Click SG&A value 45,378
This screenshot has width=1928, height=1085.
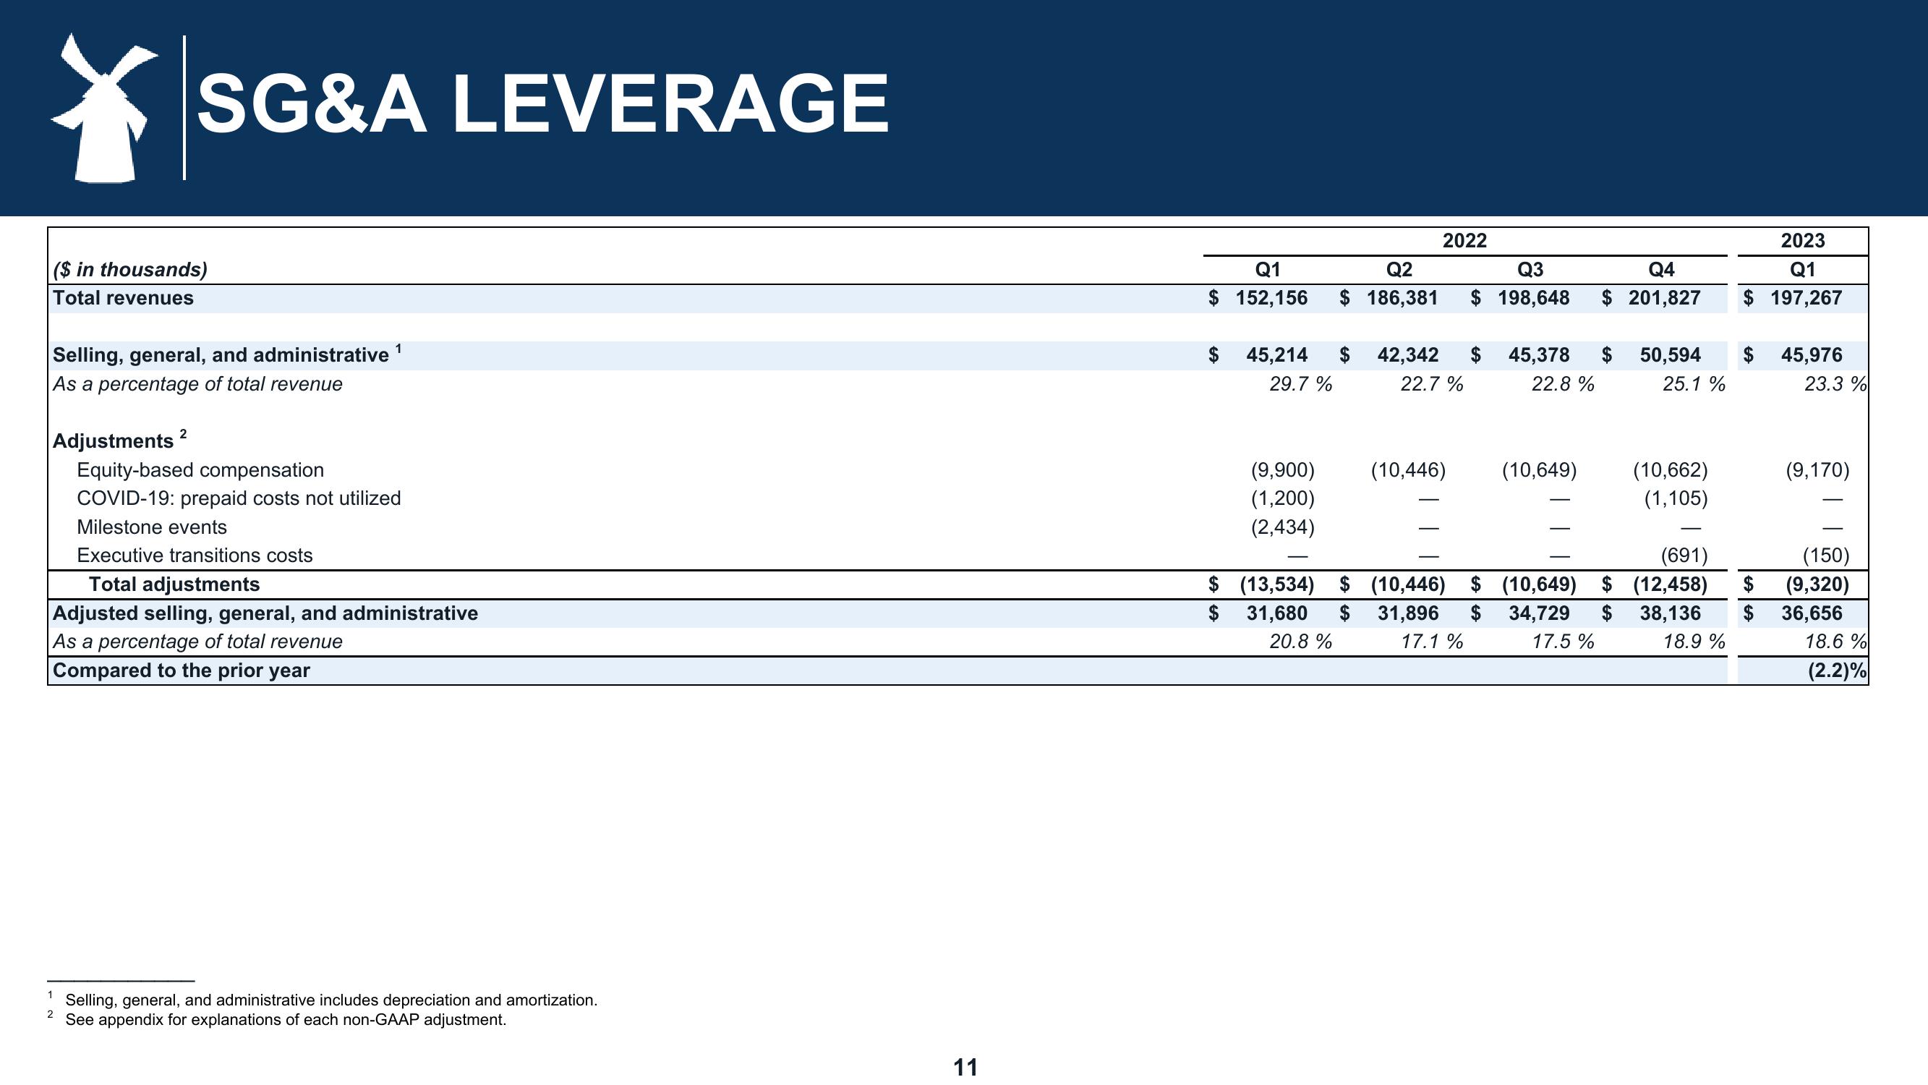[x=1538, y=355]
